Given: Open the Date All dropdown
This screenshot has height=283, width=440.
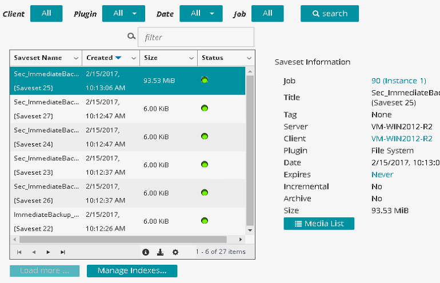Looking at the screenshot, I should pos(201,14).
